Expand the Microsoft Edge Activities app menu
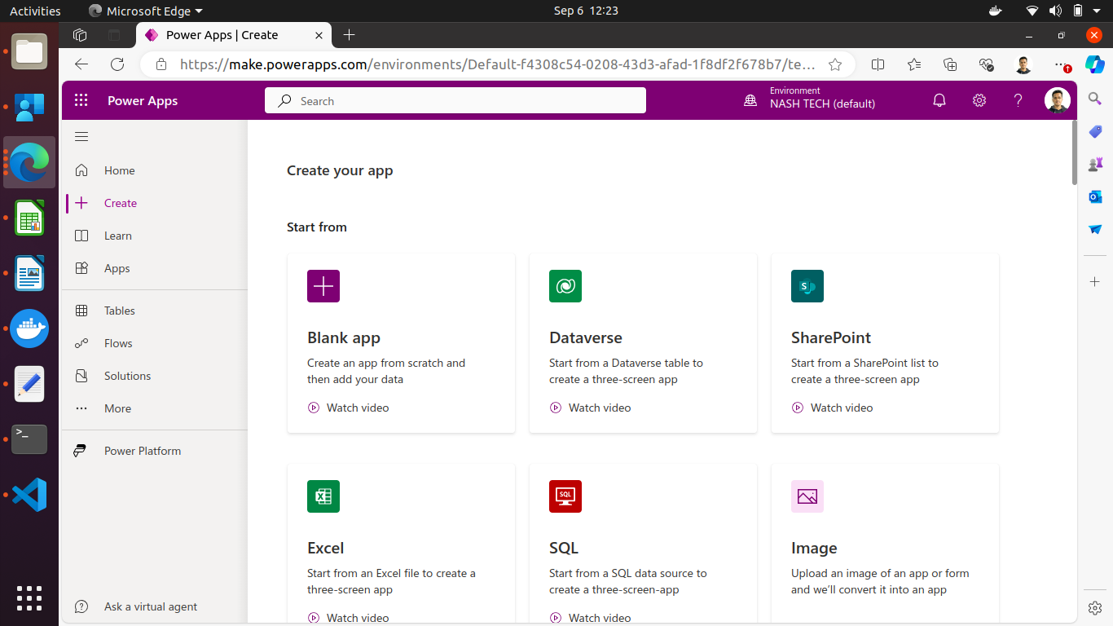Viewport: 1113px width, 626px height. coord(145,11)
